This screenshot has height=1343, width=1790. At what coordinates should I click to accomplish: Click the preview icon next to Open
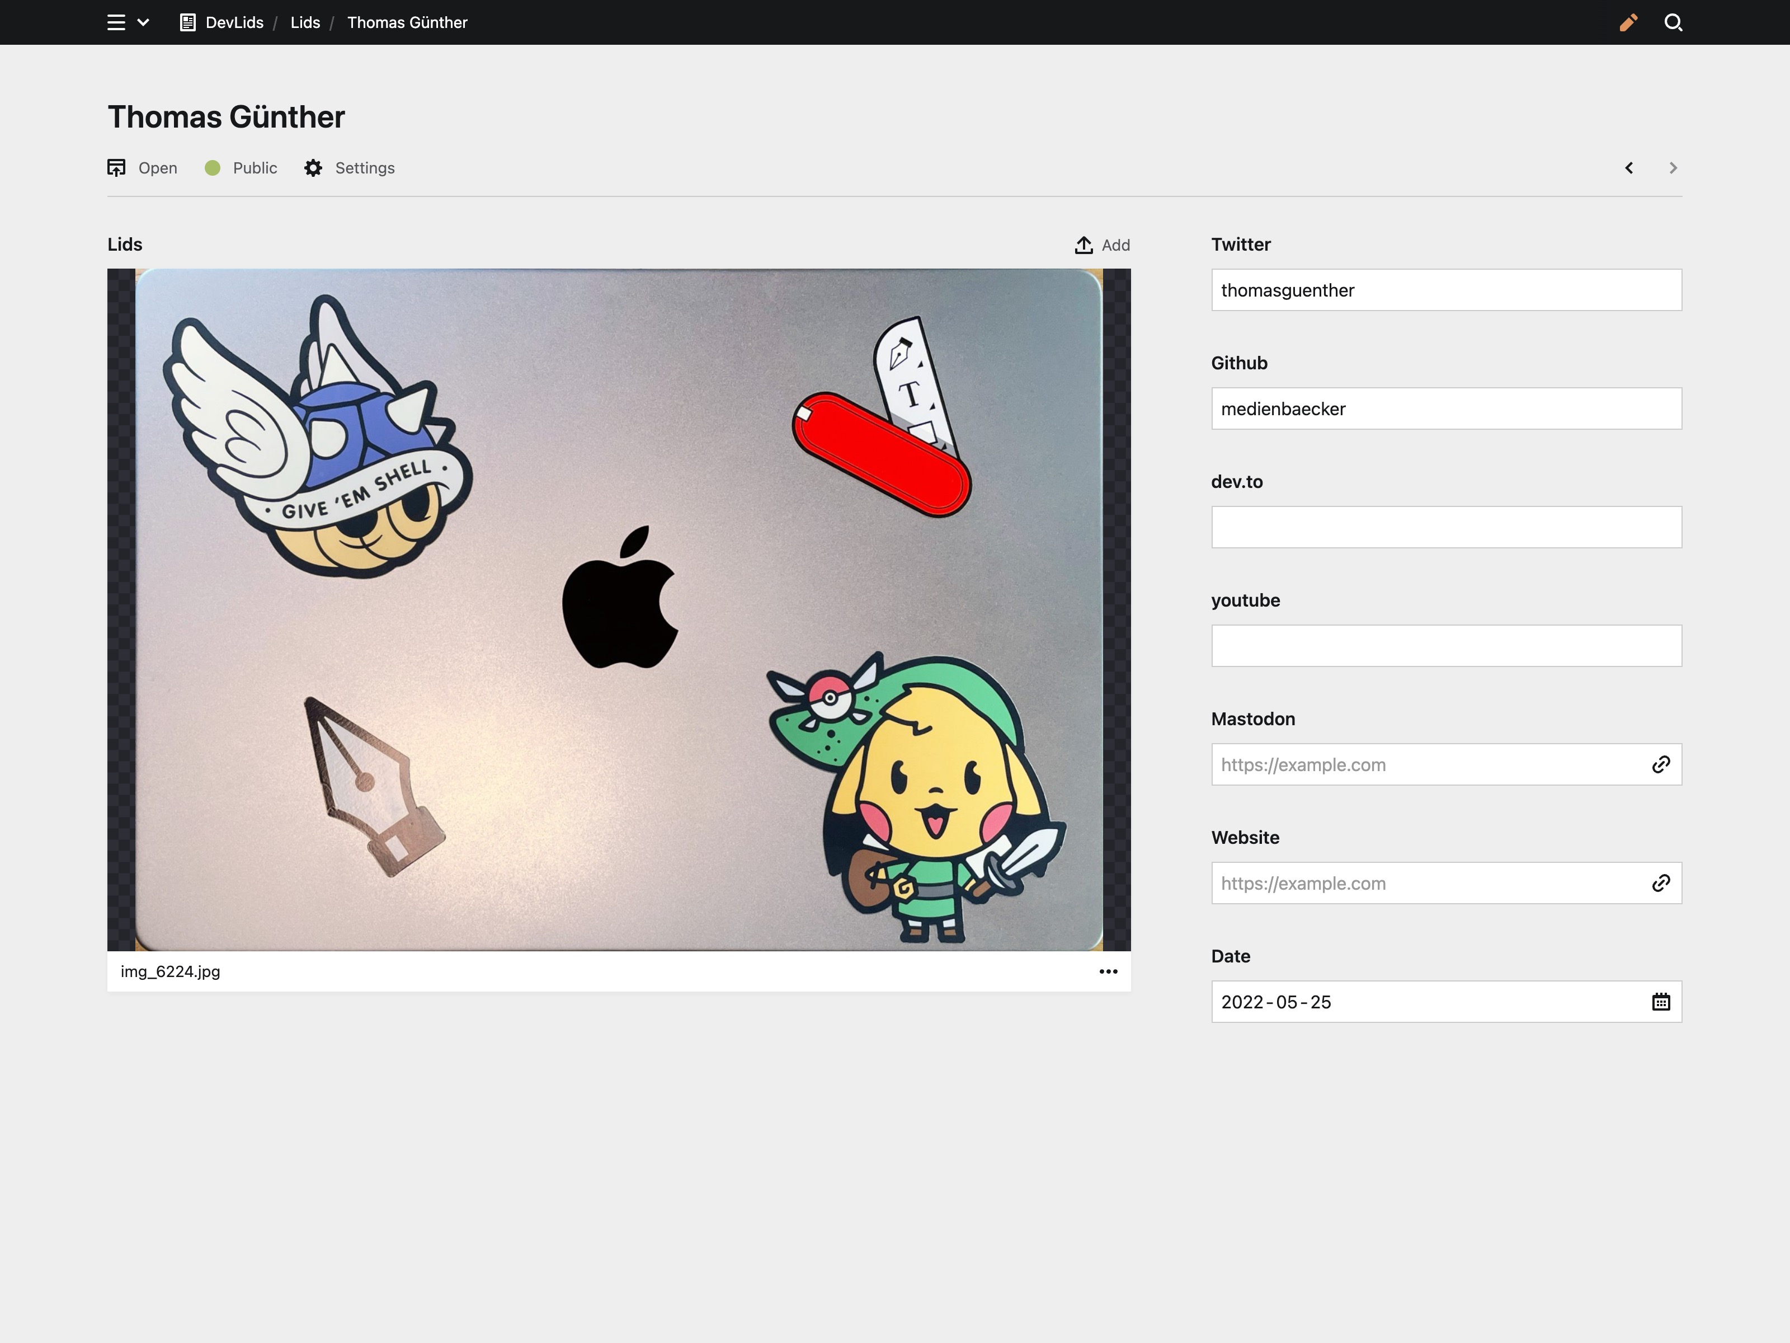coord(116,167)
